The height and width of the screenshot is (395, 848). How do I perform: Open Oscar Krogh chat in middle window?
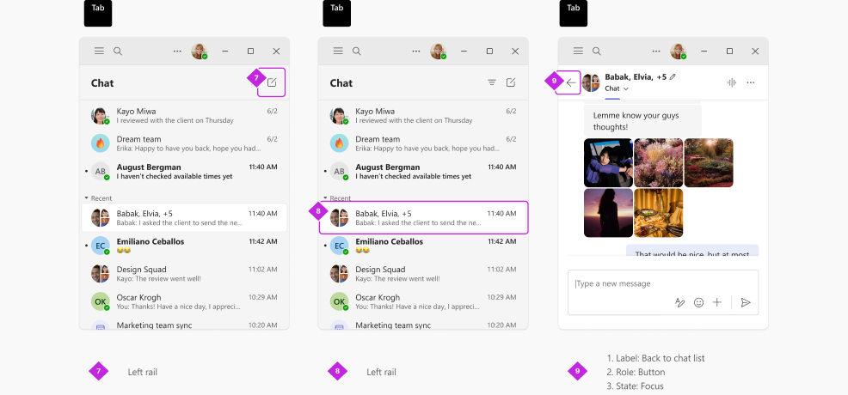point(423,301)
